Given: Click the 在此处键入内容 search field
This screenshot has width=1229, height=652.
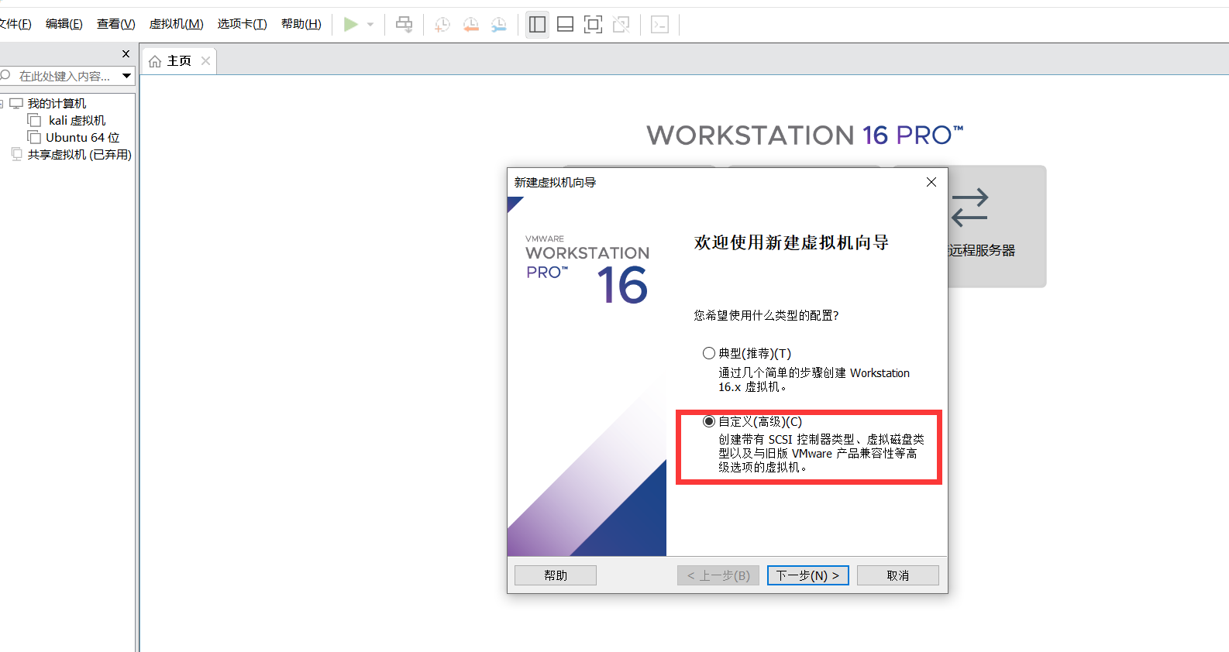Looking at the screenshot, I should 65,76.
